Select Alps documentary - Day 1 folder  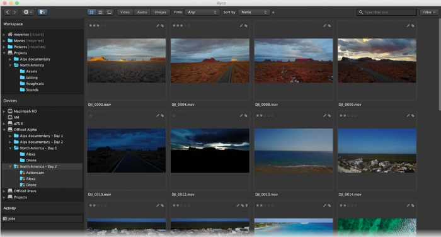pyautogui.click(x=38, y=136)
